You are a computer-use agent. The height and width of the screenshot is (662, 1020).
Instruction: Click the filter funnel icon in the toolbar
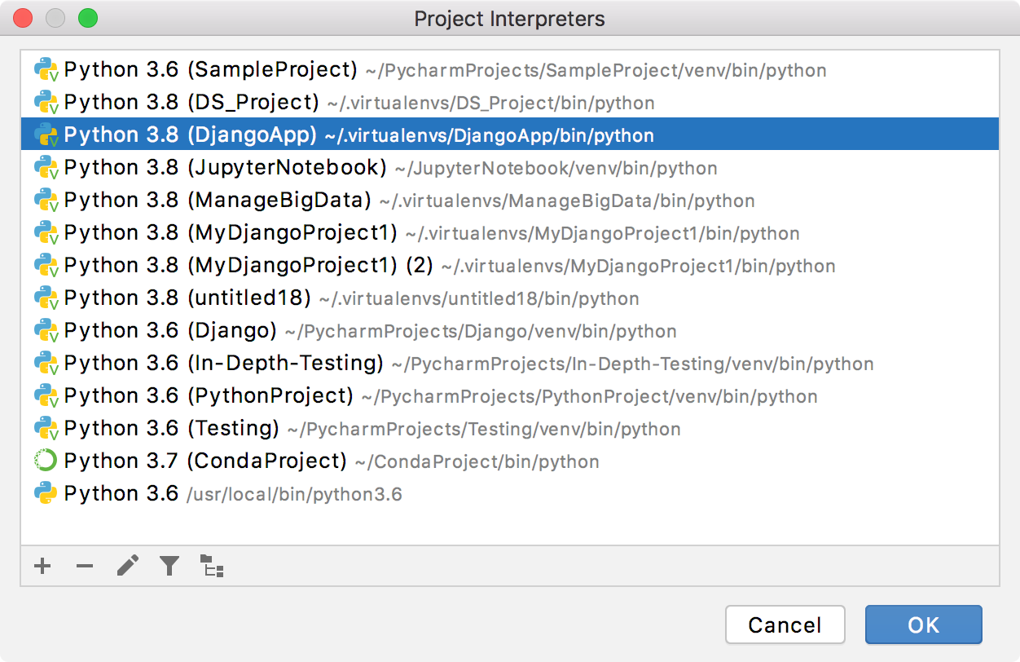(169, 566)
